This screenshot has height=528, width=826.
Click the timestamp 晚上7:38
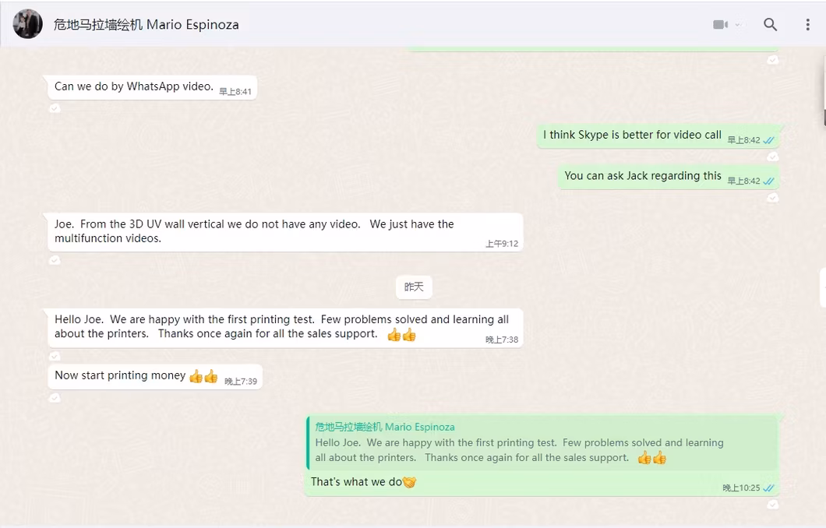[502, 340]
